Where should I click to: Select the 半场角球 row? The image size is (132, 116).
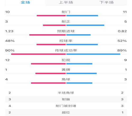coord(66,93)
